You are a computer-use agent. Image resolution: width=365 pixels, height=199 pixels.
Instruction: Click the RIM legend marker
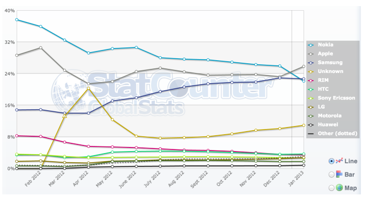[311, 81]
